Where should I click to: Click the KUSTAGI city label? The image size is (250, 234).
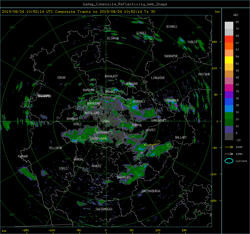point(139,102)
